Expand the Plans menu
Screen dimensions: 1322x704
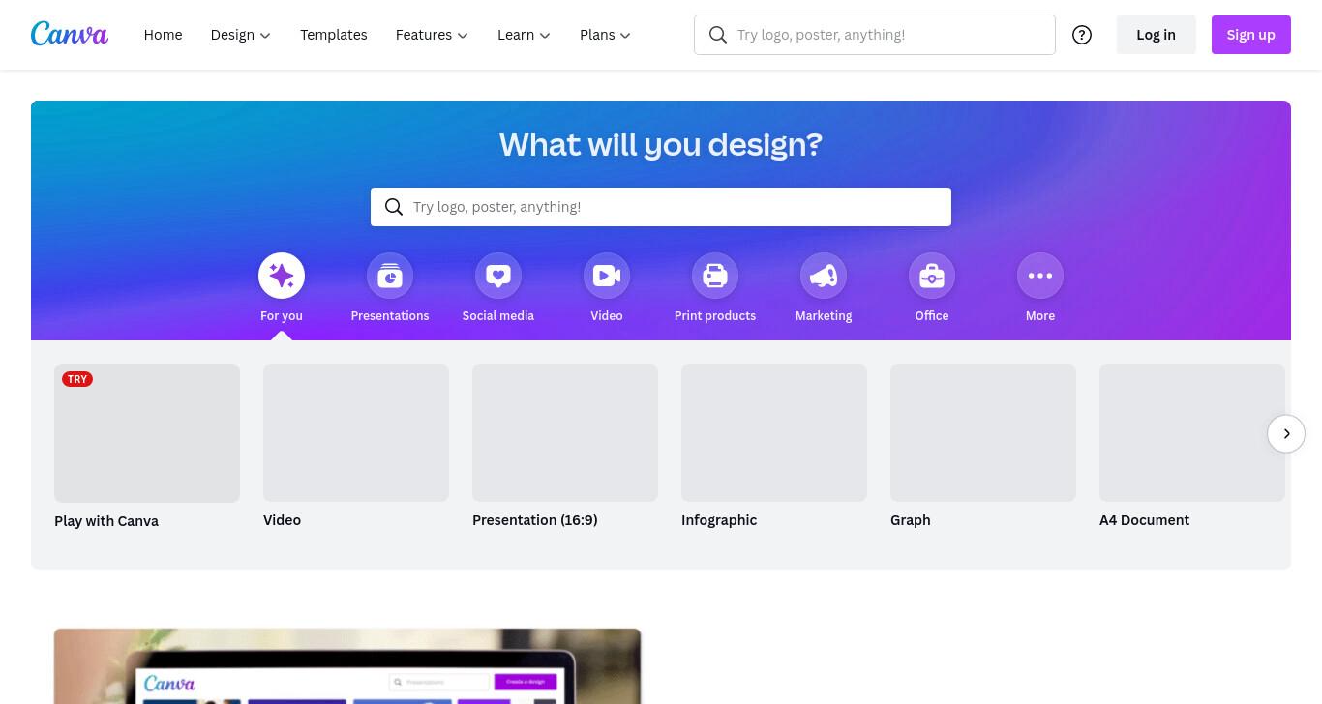click(x=605, y=35)
